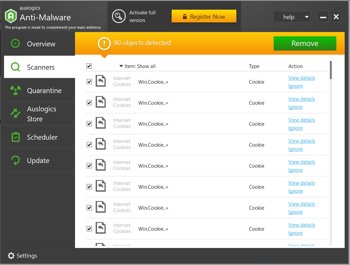Open View details for the first cookie

[x=301, y=78]
